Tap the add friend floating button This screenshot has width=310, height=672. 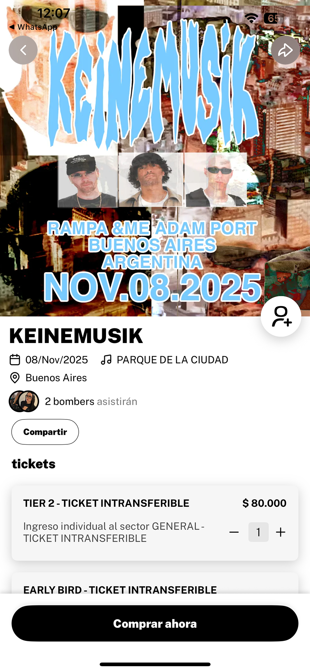(x=281, y=316)
